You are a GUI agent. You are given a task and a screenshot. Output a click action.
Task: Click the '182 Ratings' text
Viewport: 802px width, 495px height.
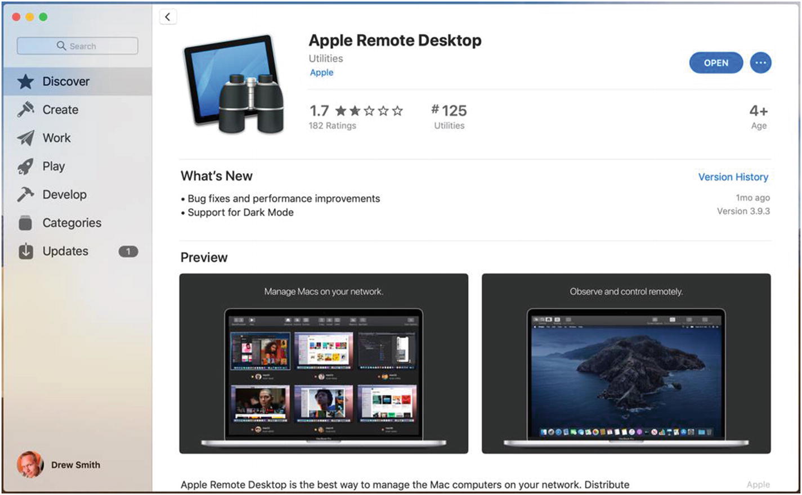point(332,125)
